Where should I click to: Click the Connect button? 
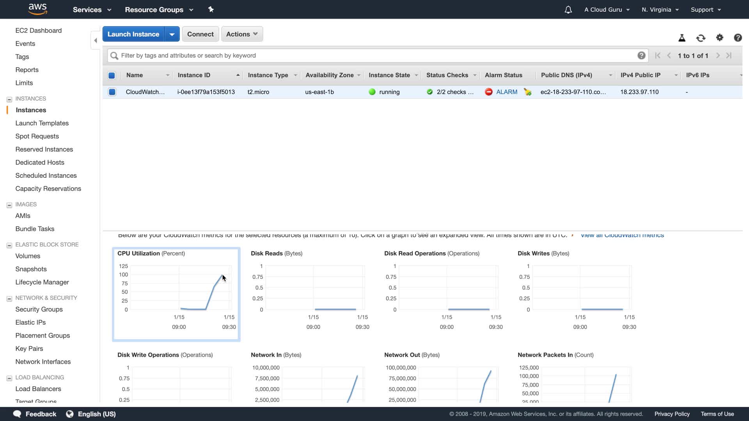(x=200, y=34)
